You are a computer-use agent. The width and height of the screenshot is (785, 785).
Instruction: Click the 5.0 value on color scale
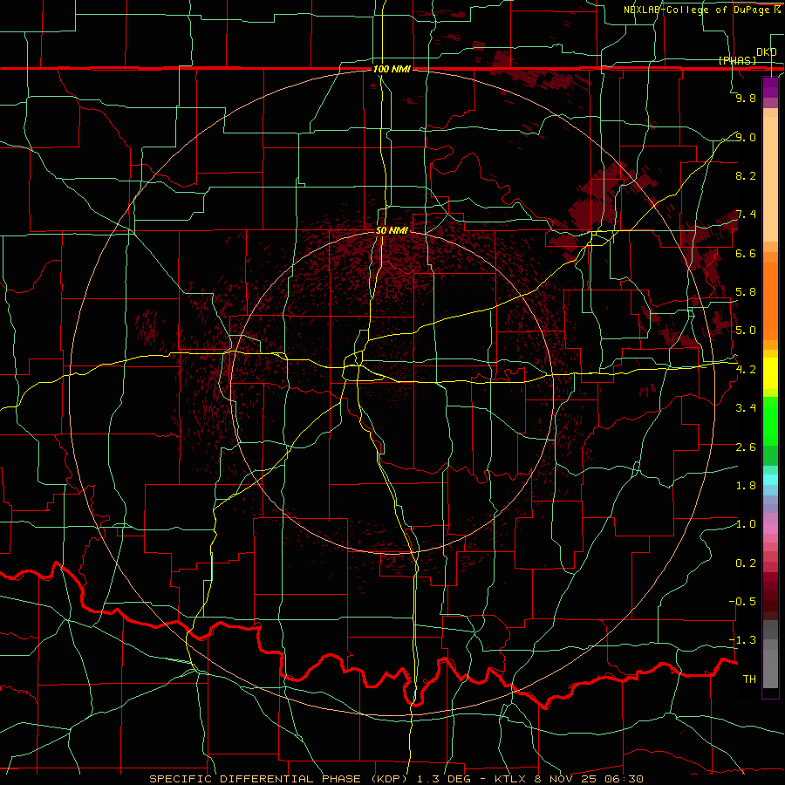pos(746,331)
